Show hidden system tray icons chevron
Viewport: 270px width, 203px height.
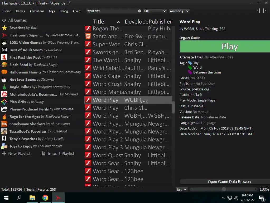(223, 198)
